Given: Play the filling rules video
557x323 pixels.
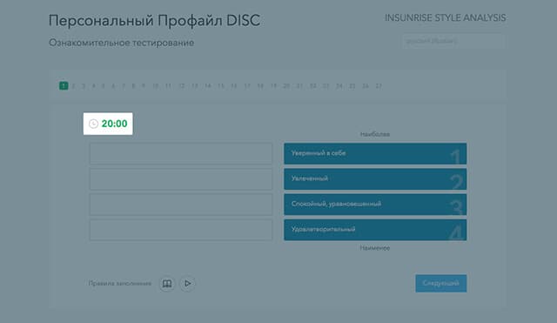Looking at the screenshot, I should [188, 284].
